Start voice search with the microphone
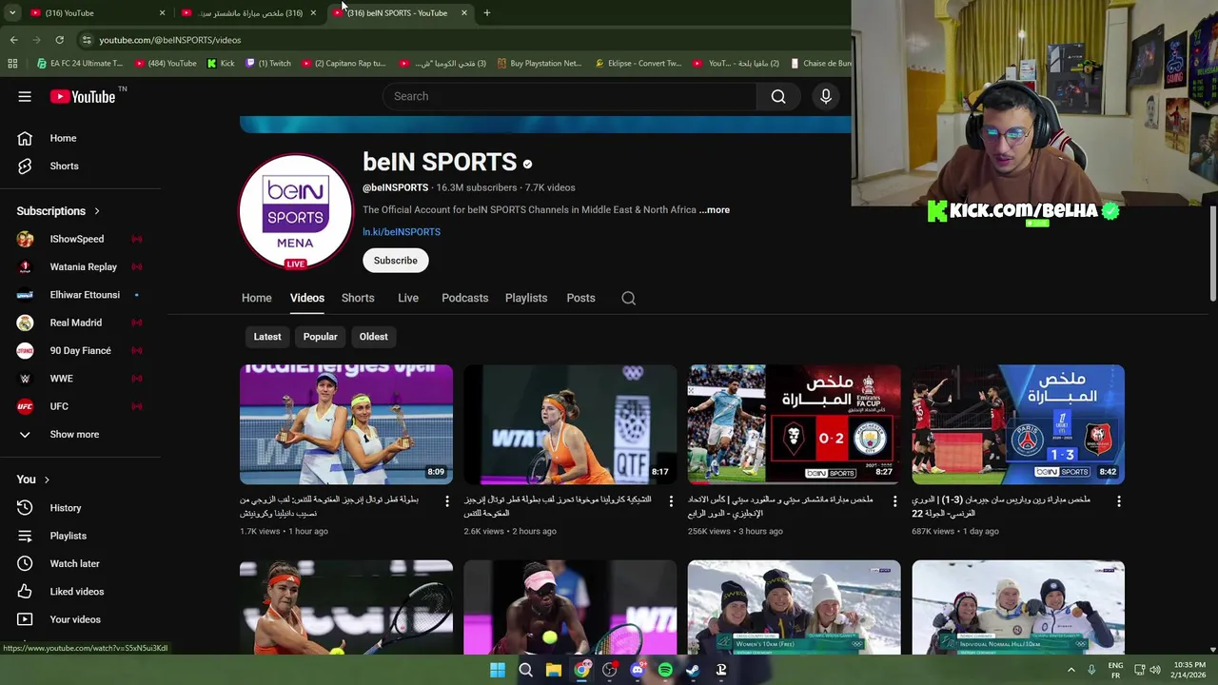 (826, 96)
